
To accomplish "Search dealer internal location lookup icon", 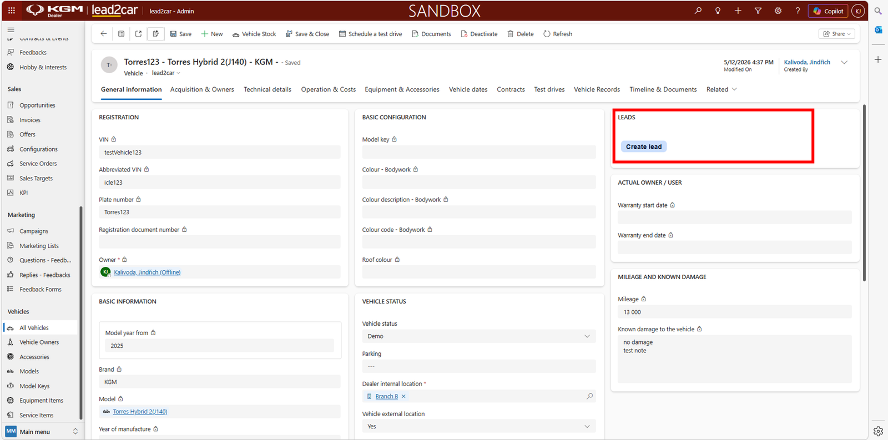I will pos(590,396).
